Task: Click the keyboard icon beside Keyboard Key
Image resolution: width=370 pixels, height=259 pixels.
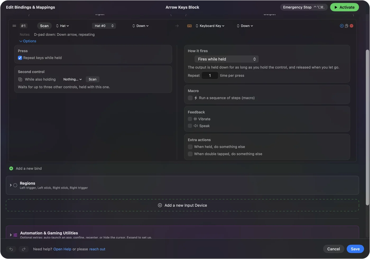Action: tap(189, 26)
